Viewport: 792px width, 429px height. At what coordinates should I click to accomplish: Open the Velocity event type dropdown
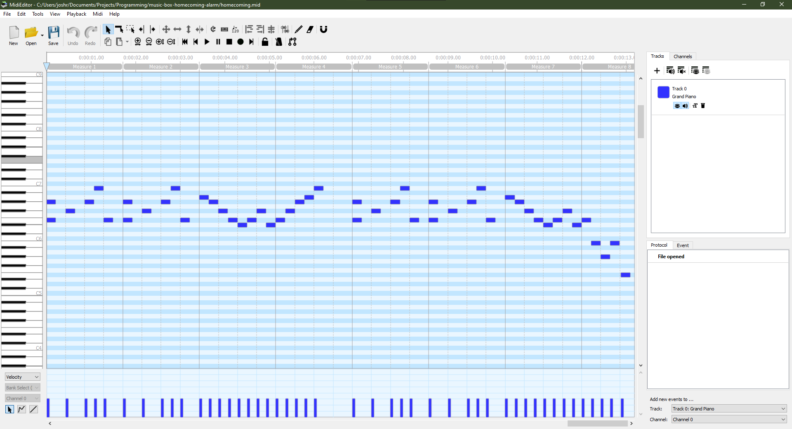coord(22,377)
